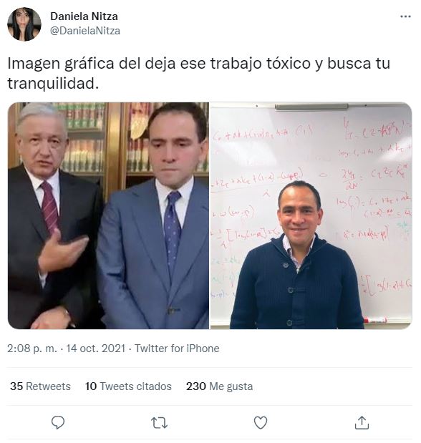Open the three-dot more options menu
The width and height of the screenshot is (421, 443).
tap(405, 16)
